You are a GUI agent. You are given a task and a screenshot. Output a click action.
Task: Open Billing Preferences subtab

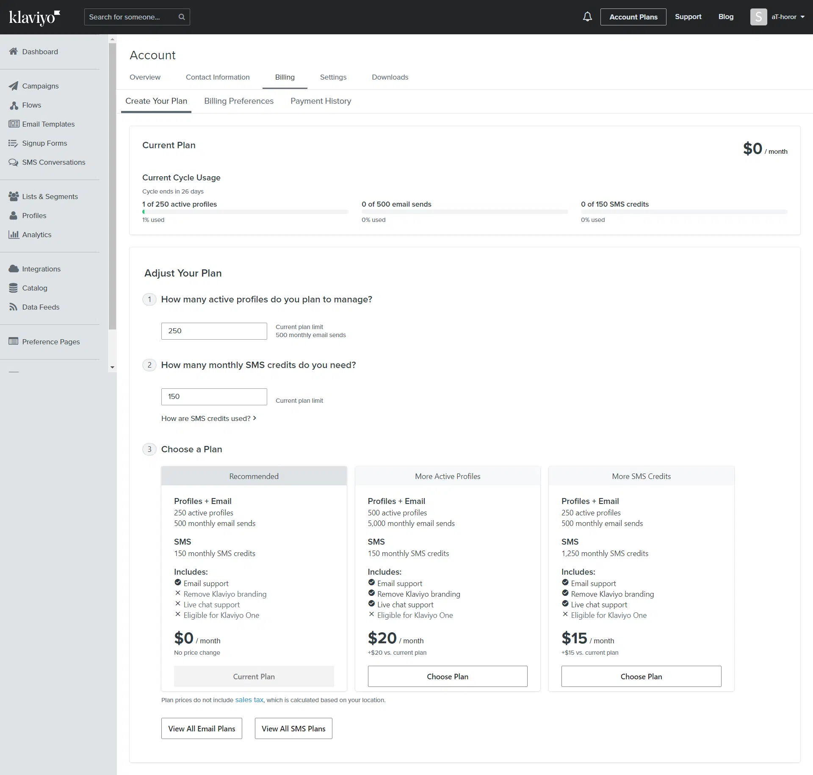tap(239, 101)
